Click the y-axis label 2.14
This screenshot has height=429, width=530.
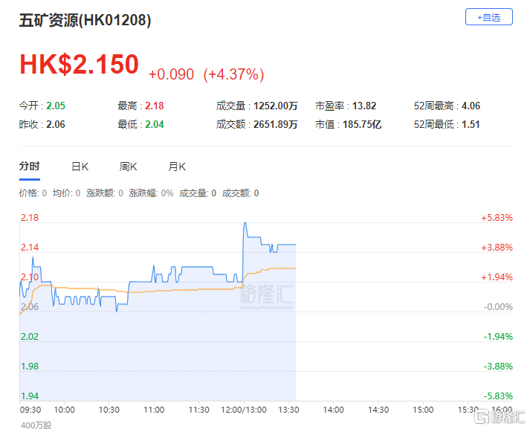tap(30, 248)
